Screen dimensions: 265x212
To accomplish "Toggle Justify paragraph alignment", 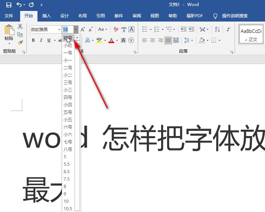I will [x=168, y=40].
